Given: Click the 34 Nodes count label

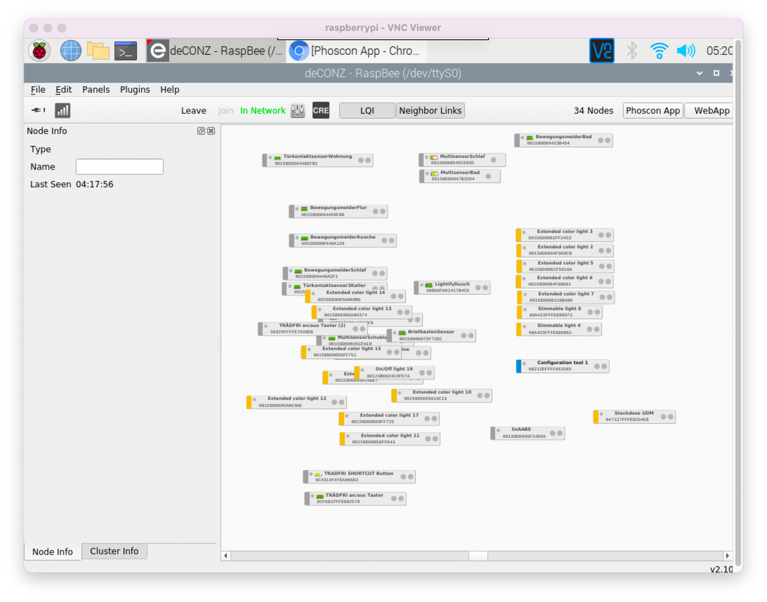Looking at the screenshot, I should pos(593,110).
